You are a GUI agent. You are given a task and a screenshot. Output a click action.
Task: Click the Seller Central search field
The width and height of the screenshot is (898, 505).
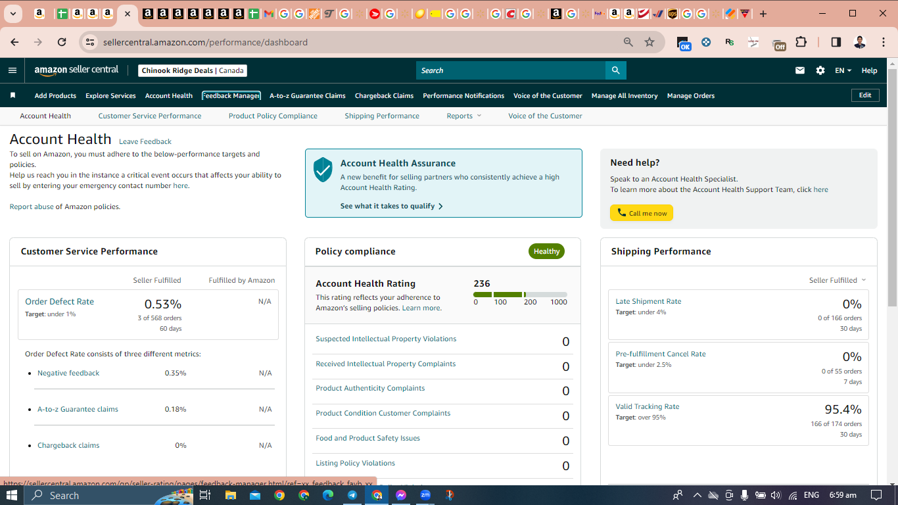[511, 70]
